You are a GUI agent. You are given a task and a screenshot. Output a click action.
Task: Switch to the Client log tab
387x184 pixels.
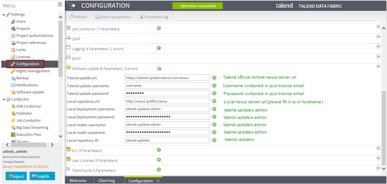point(106,181)
